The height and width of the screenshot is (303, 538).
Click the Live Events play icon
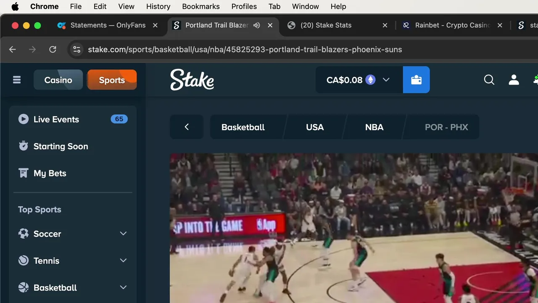coord(24,120)
